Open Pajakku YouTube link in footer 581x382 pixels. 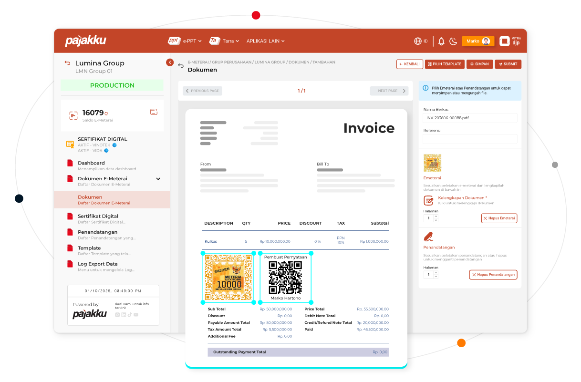tap(136, 315)
